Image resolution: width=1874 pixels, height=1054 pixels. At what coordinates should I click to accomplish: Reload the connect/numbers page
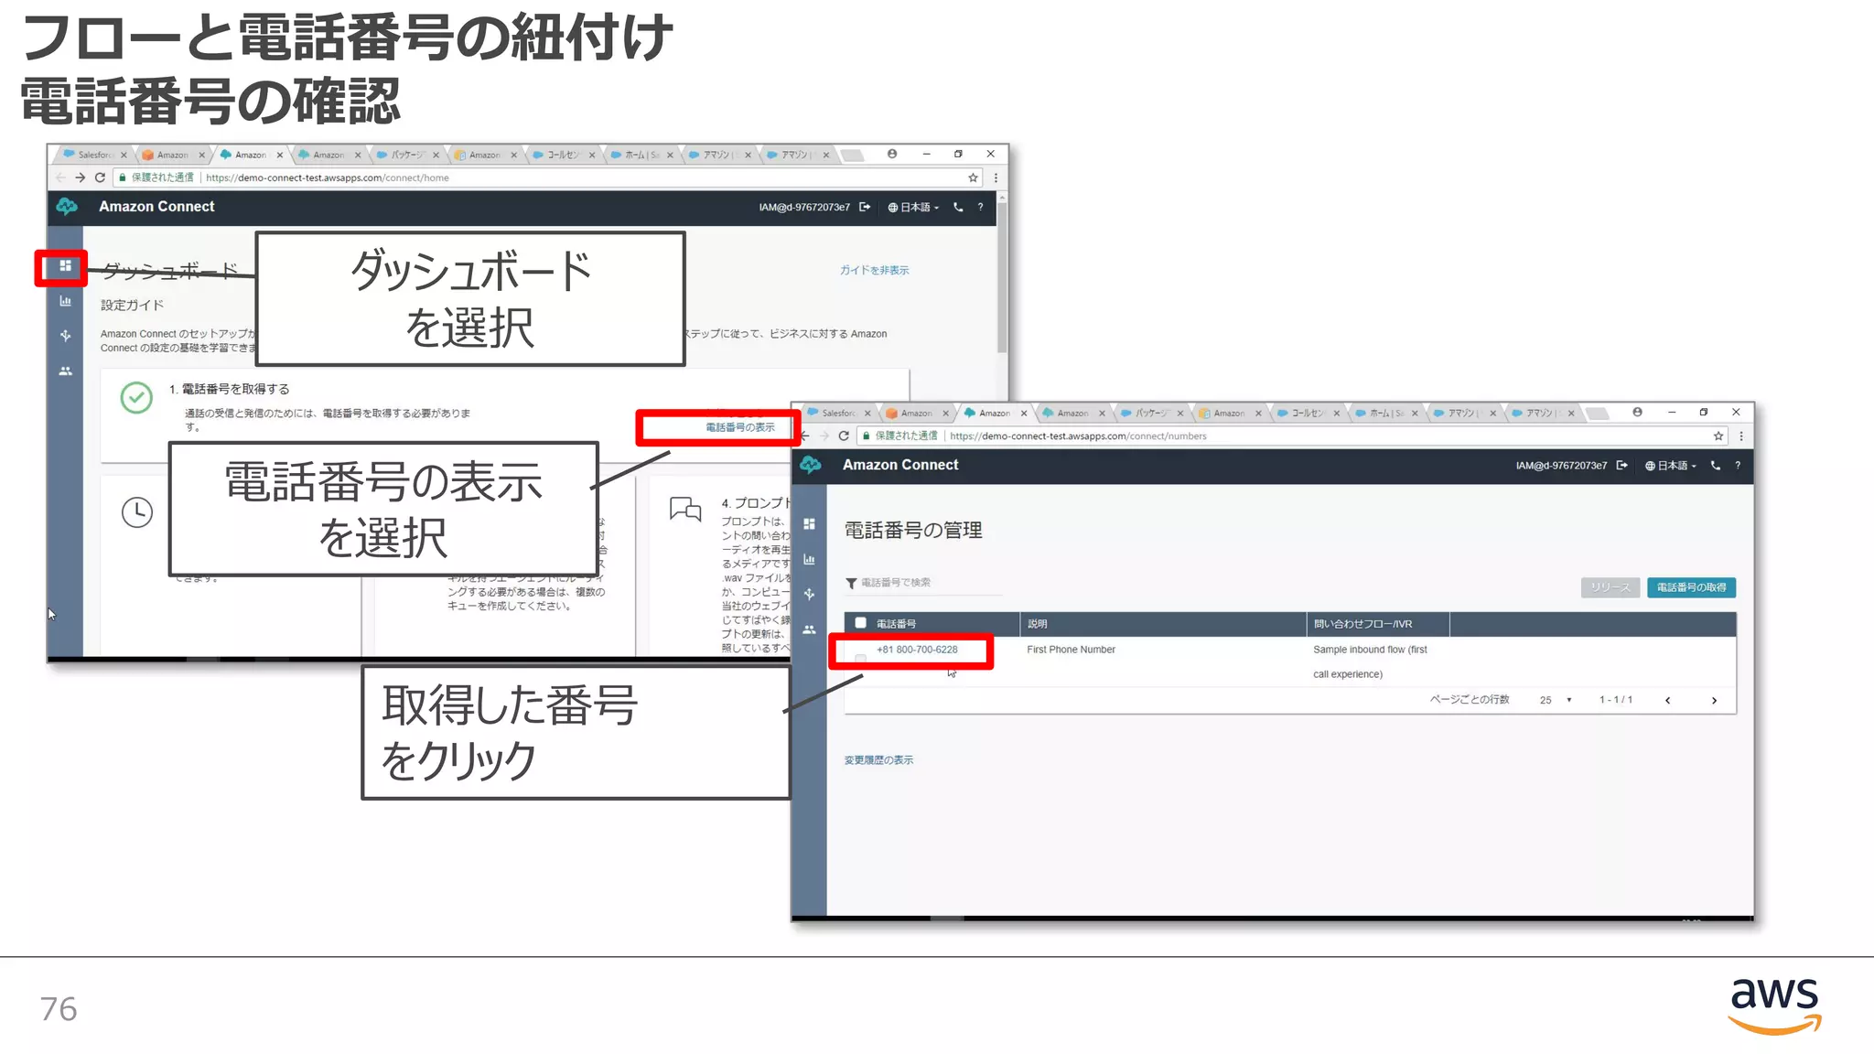tap(844, 436)
